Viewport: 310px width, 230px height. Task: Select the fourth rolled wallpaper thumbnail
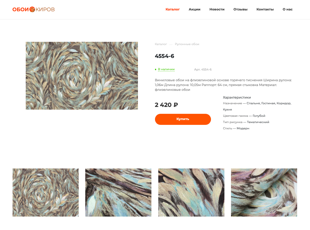(x=264, y=192)
